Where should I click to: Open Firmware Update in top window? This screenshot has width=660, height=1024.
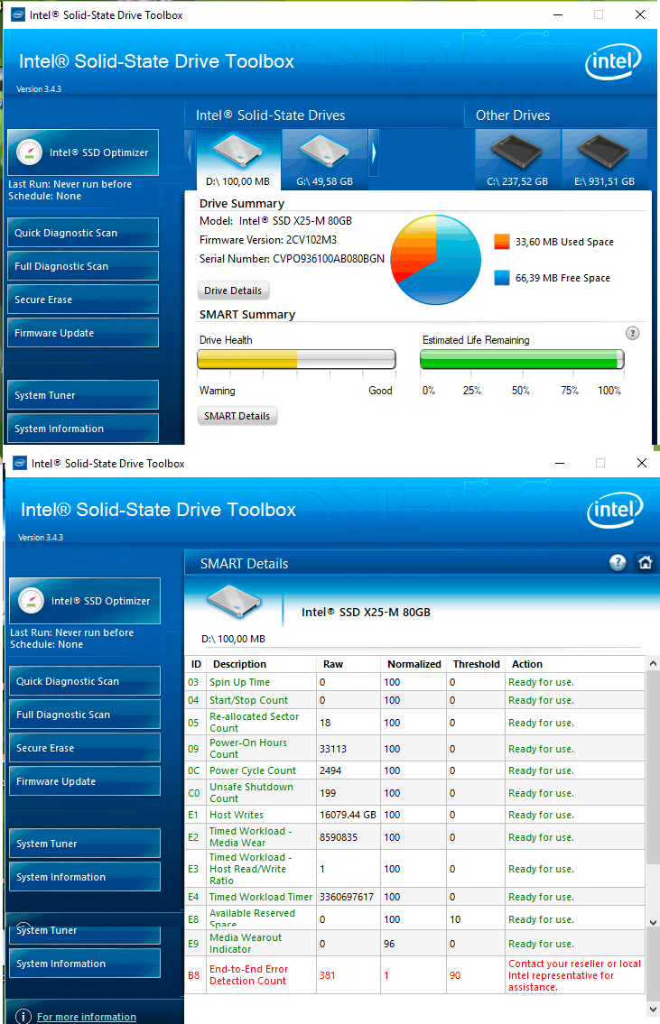coord(83,332)
